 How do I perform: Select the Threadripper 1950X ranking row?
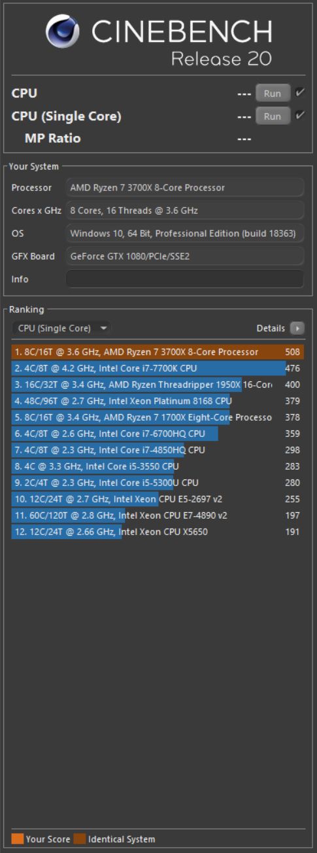(158, 385)
